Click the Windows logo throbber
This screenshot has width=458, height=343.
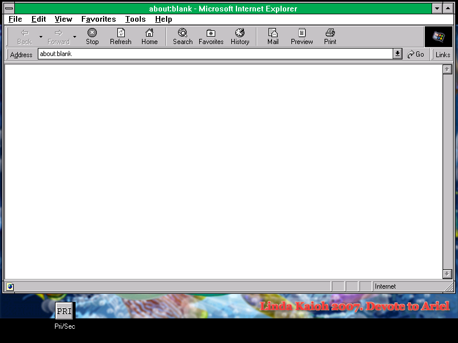tap(439, 37)
